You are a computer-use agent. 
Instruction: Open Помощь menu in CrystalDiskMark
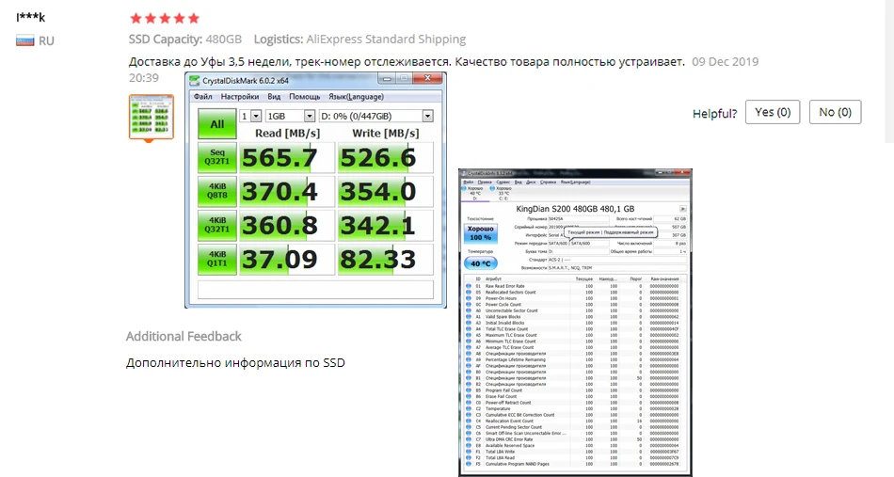click(x=305, y=96)
